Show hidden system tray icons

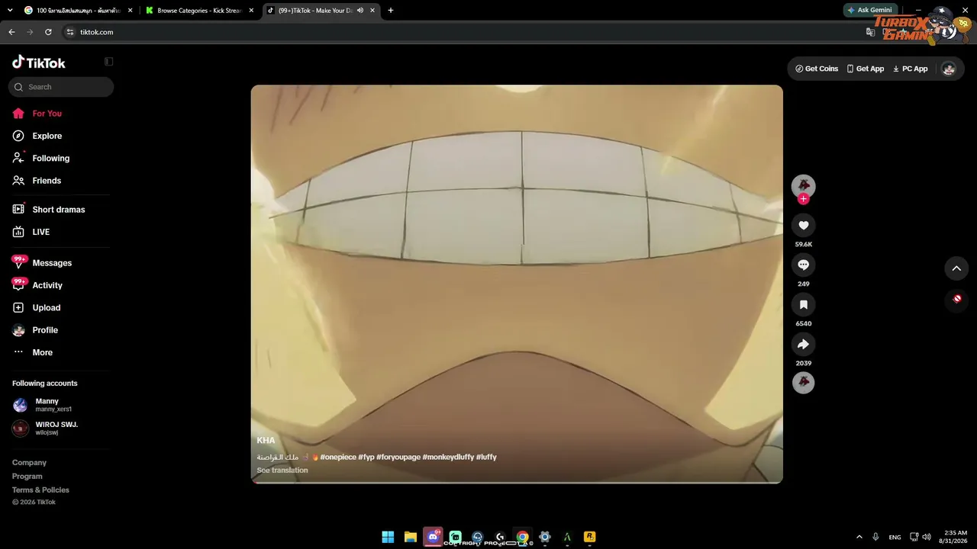tap(859, 537)
